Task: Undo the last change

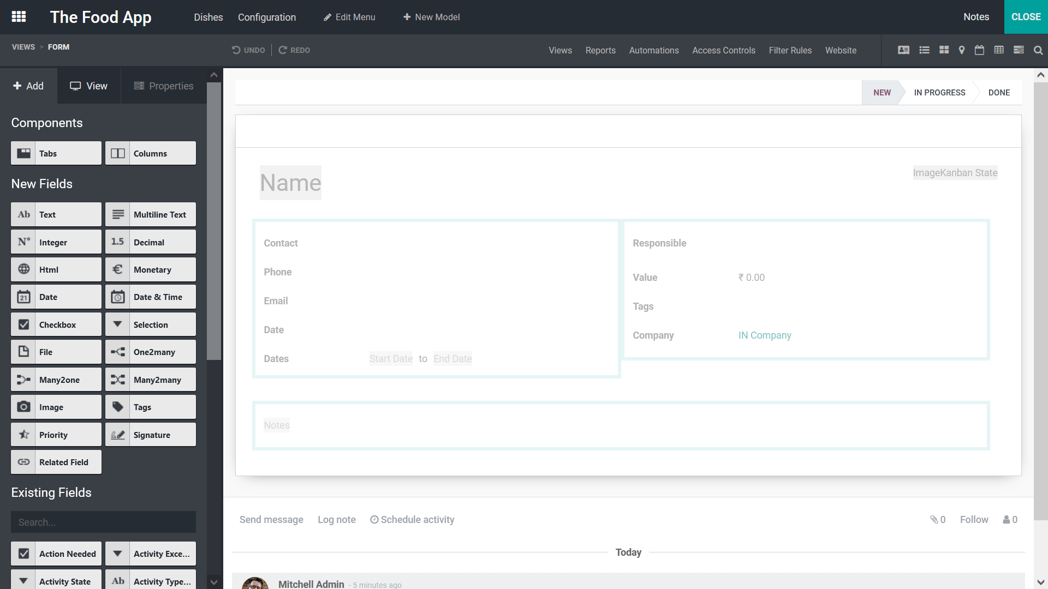Action: point(248,50)
